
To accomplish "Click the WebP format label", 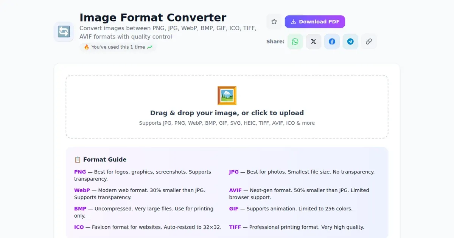I will click(x=82, y=190).
